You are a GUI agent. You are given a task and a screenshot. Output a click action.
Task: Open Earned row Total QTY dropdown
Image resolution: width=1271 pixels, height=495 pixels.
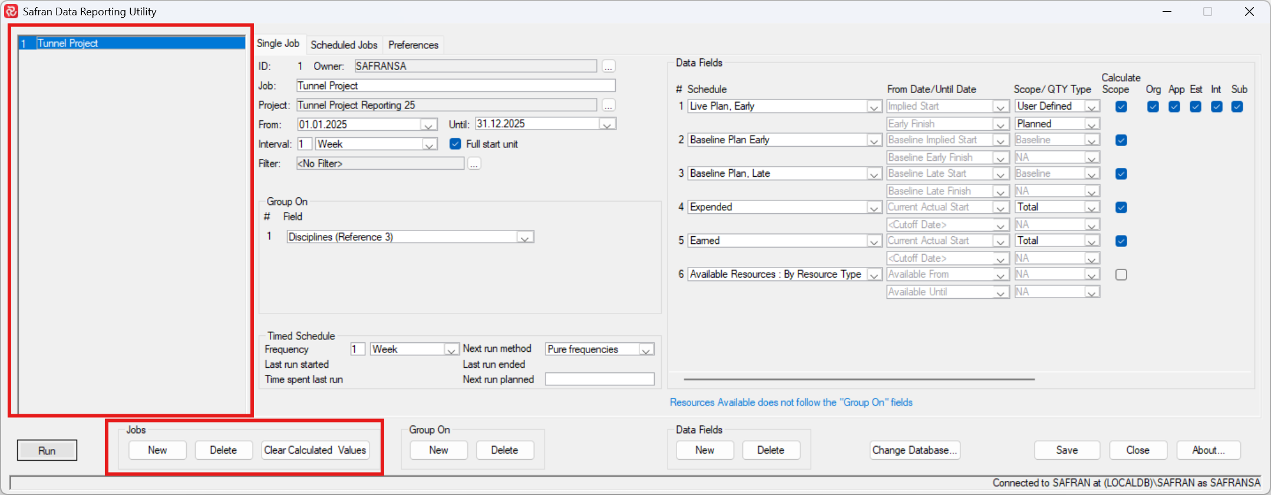(1092, 241)
